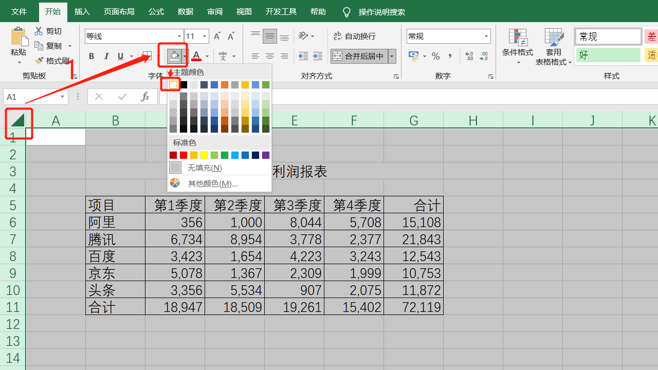Click the insert function fx icon
Viewport: 658px width, 370px height.
(145, 97)
